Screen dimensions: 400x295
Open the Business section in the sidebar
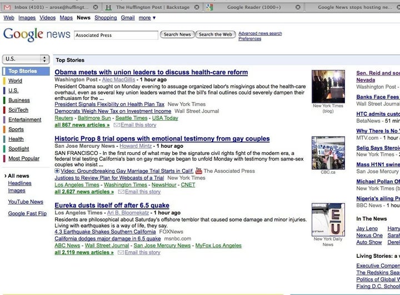pos(19,101)
